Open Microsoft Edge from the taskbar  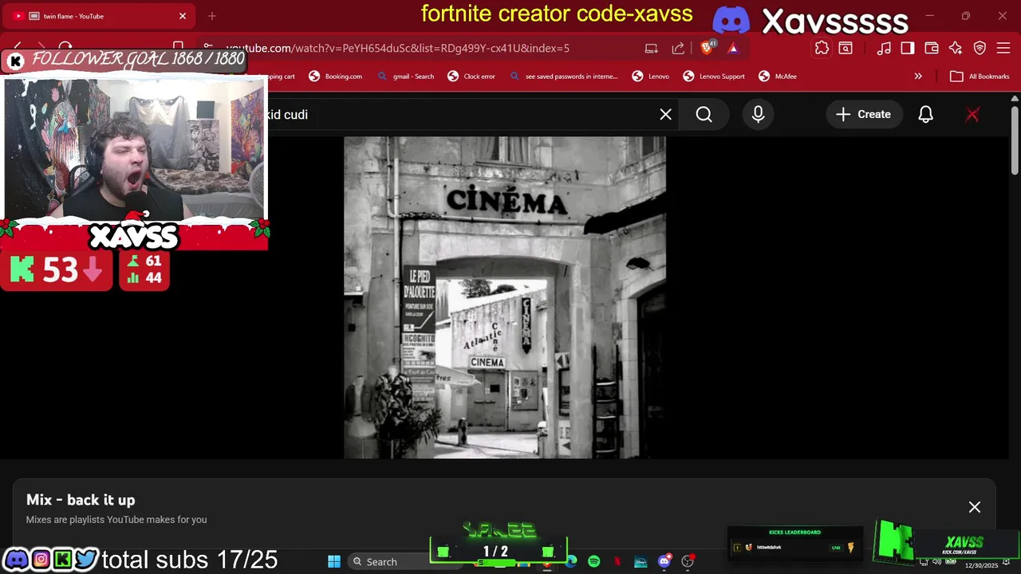point(571,562)
